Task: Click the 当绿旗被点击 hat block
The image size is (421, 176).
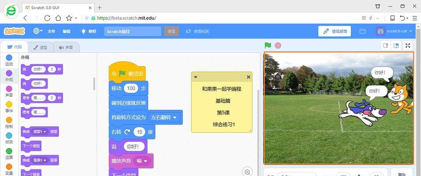Action: click(127, 73)
